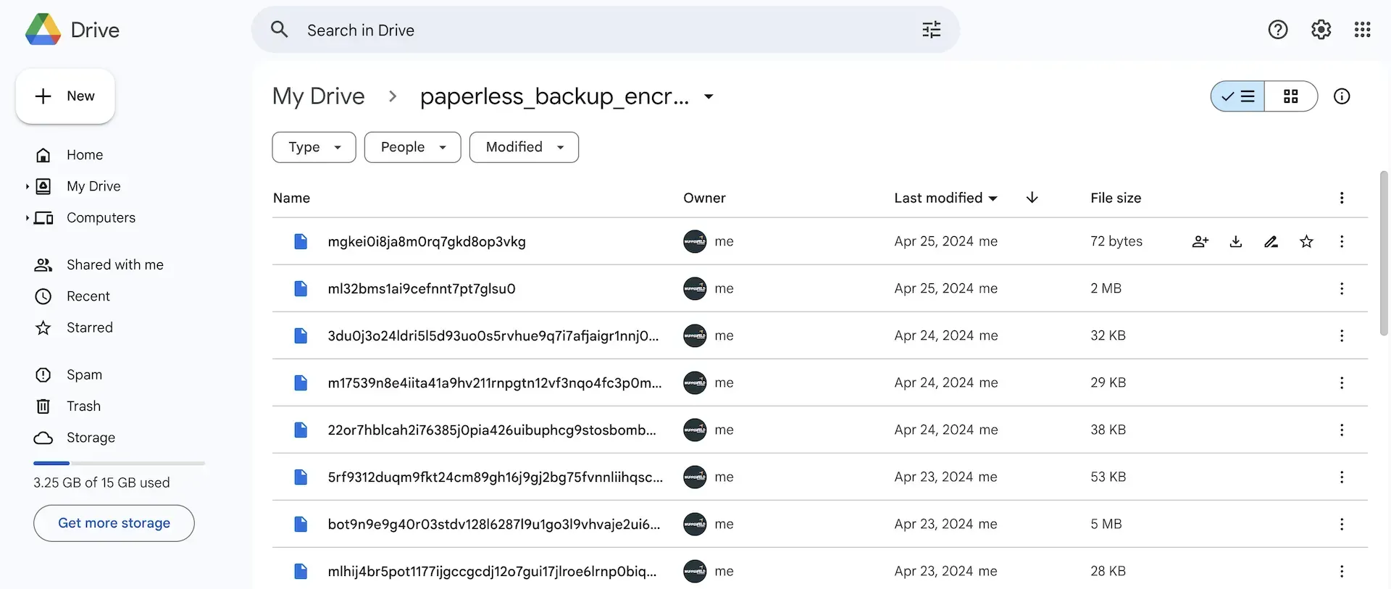1391x589 pixels.
Task: Expand Computers tree in sidebar
Action: coord(27,217)
